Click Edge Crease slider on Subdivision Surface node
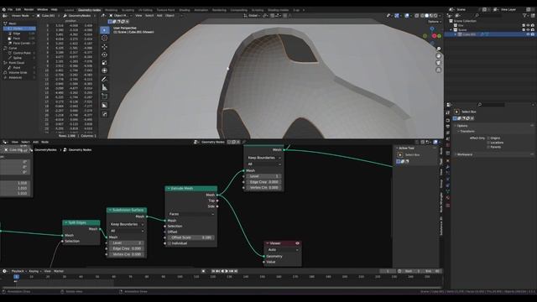Image resolution: width=537 pixels, height=302 pixels. point(127,249)
